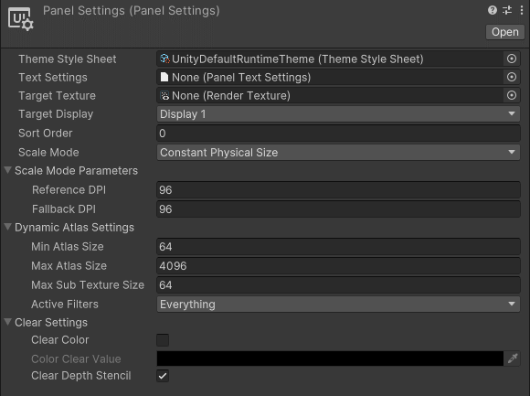This screenshot has height=396, width=530.
Task: Open the three-dot more options menu
Action: (522, 10)
